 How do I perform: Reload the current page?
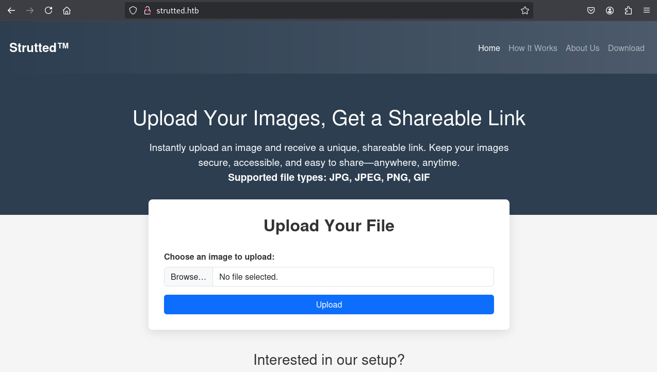click(x=48, y=10)
